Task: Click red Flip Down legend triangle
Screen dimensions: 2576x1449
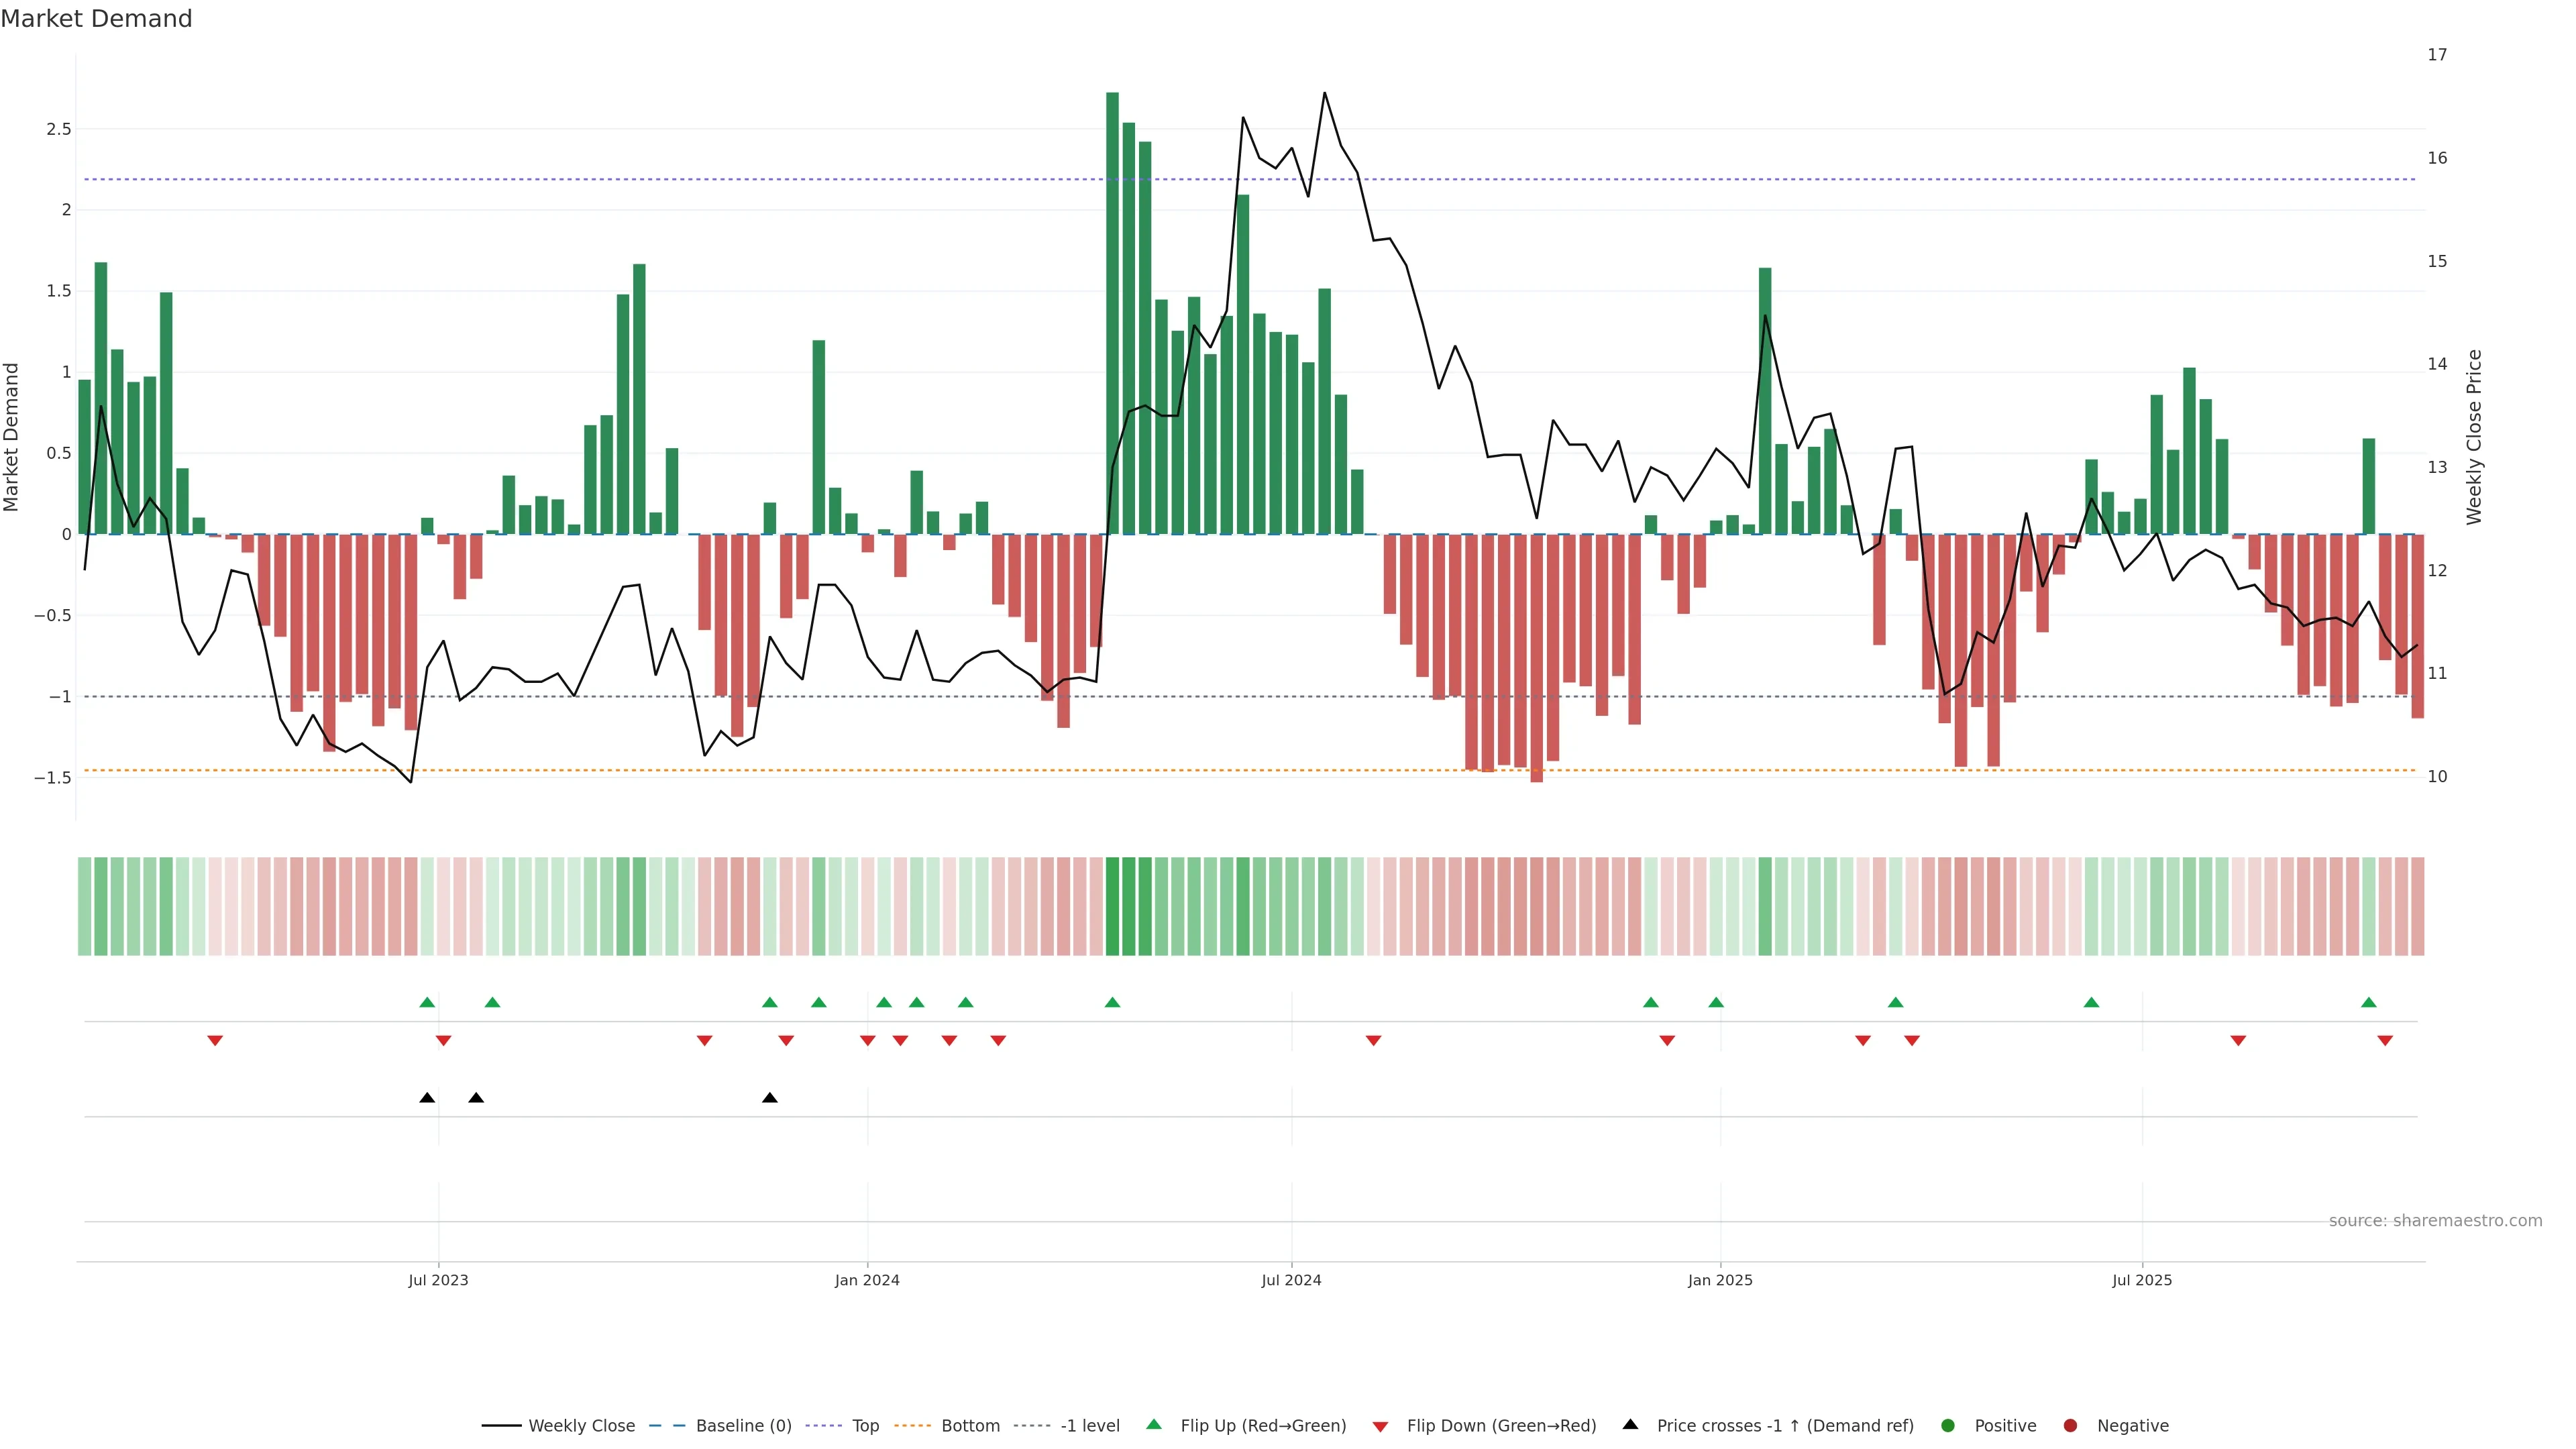Action: (1380, 1427)
